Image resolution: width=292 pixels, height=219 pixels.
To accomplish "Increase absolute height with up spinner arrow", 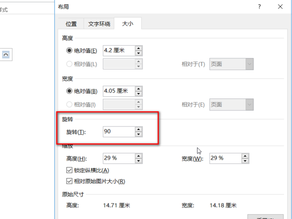I will pyautogui.click(x=139, y=48).
